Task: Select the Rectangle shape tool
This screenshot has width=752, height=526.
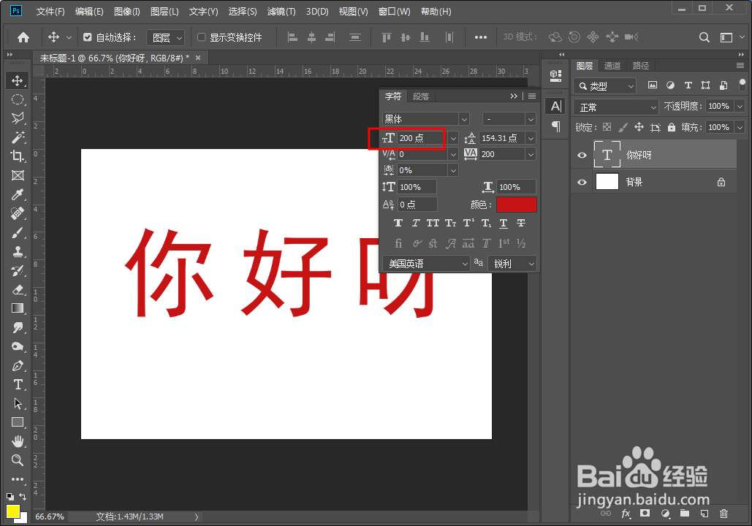Action: [x=18, y=422]
